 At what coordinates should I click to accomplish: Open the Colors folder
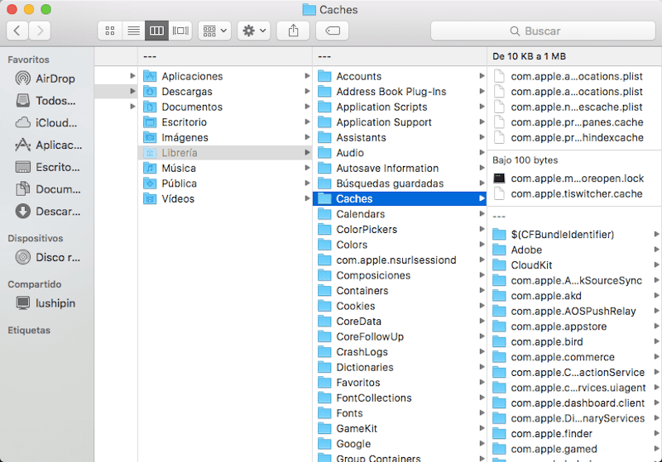pos(400,245)
